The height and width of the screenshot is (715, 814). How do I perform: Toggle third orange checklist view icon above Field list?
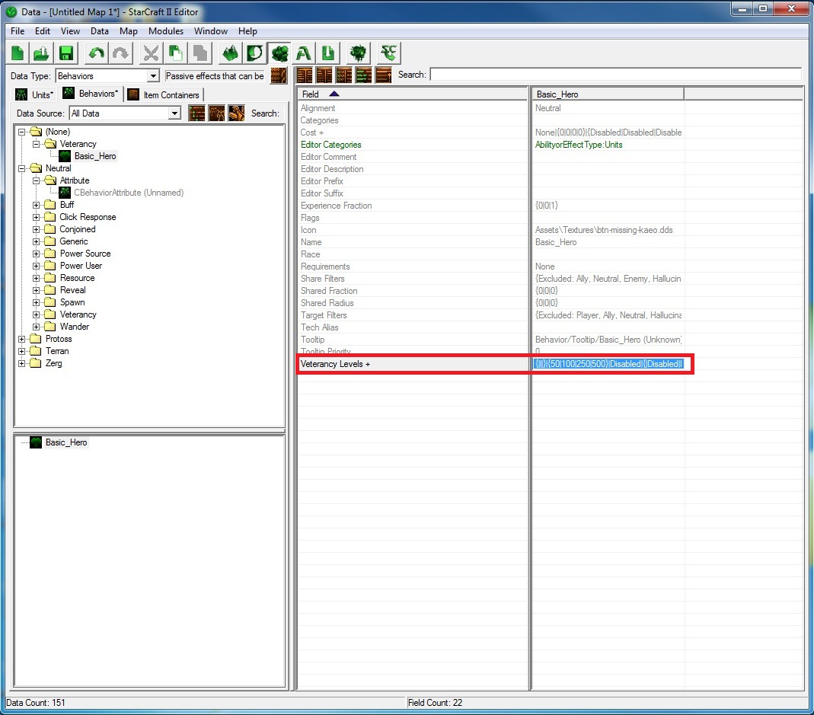click(x=344, y=75)
